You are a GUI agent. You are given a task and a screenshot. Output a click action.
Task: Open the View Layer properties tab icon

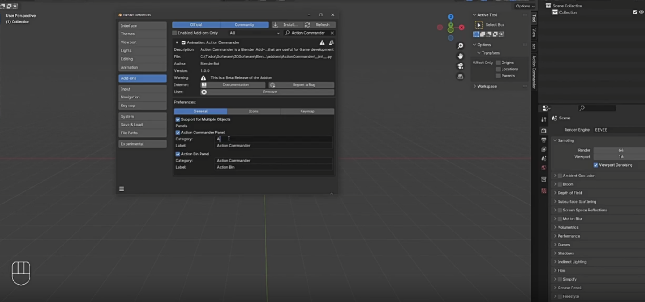coord(544,149)
